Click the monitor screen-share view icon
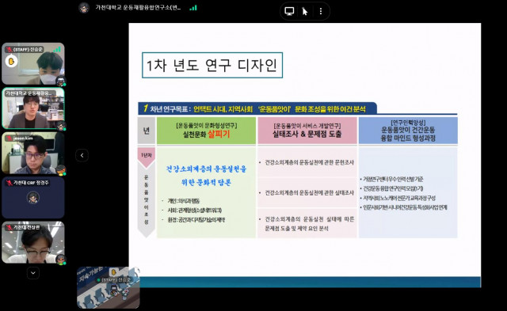 point(289,11)
